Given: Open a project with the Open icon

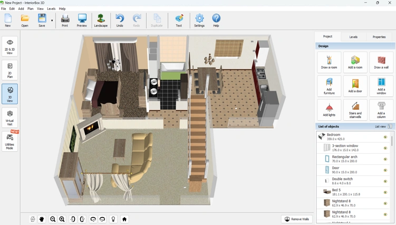Looking at the screenshot, I should click(25, 20).
